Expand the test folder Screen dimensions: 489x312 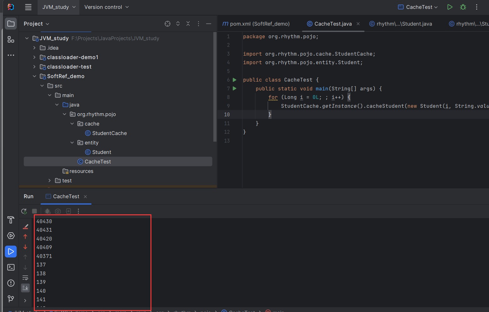50,180
